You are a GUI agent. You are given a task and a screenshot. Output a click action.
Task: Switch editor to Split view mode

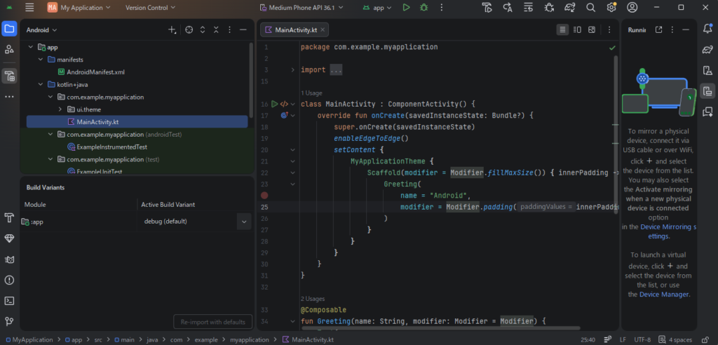click(x=577, y=30)
